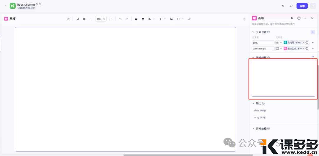Image resolution: width=319 pixels, height=156 pixels.
Task: Click the zimu element name field
Action: [x=263, y=43]
